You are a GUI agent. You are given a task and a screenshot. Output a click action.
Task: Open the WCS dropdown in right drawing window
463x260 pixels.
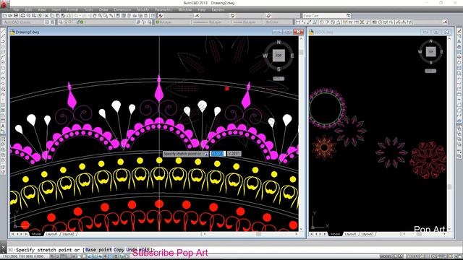coord(430,71)
